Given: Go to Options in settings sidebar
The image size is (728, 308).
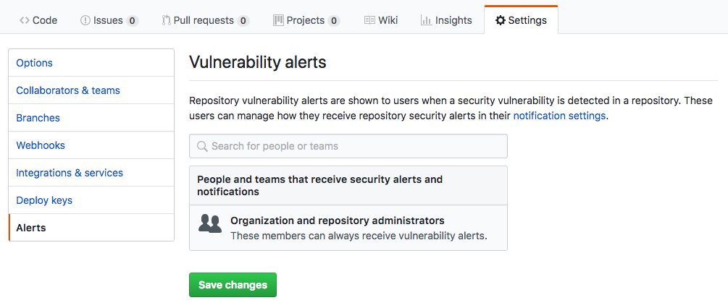Looking at the screenshot, I should pyautogui.click(x=91, y=62).
